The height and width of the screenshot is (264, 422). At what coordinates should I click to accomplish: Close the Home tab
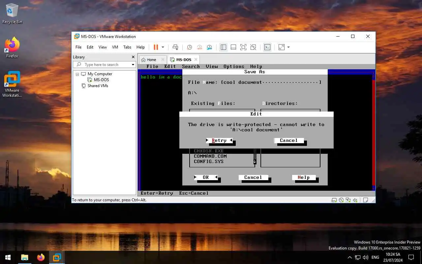point(163,60)
